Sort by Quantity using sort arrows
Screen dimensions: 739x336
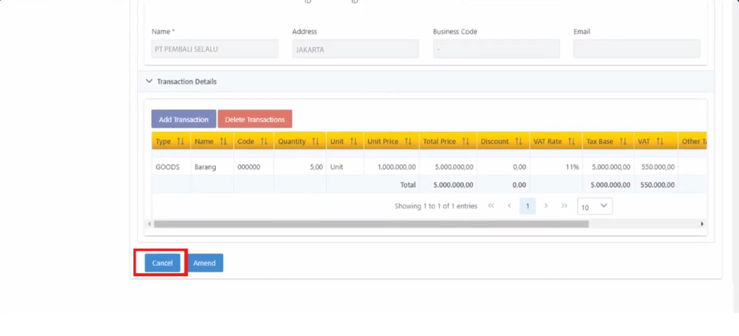315,142
